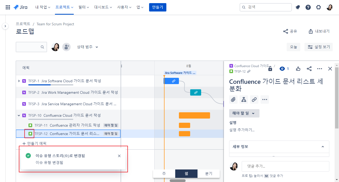Screen dimensions: 339x182
Task: Copy link icon next to TFSP-12
Action: tap(249, 71)
